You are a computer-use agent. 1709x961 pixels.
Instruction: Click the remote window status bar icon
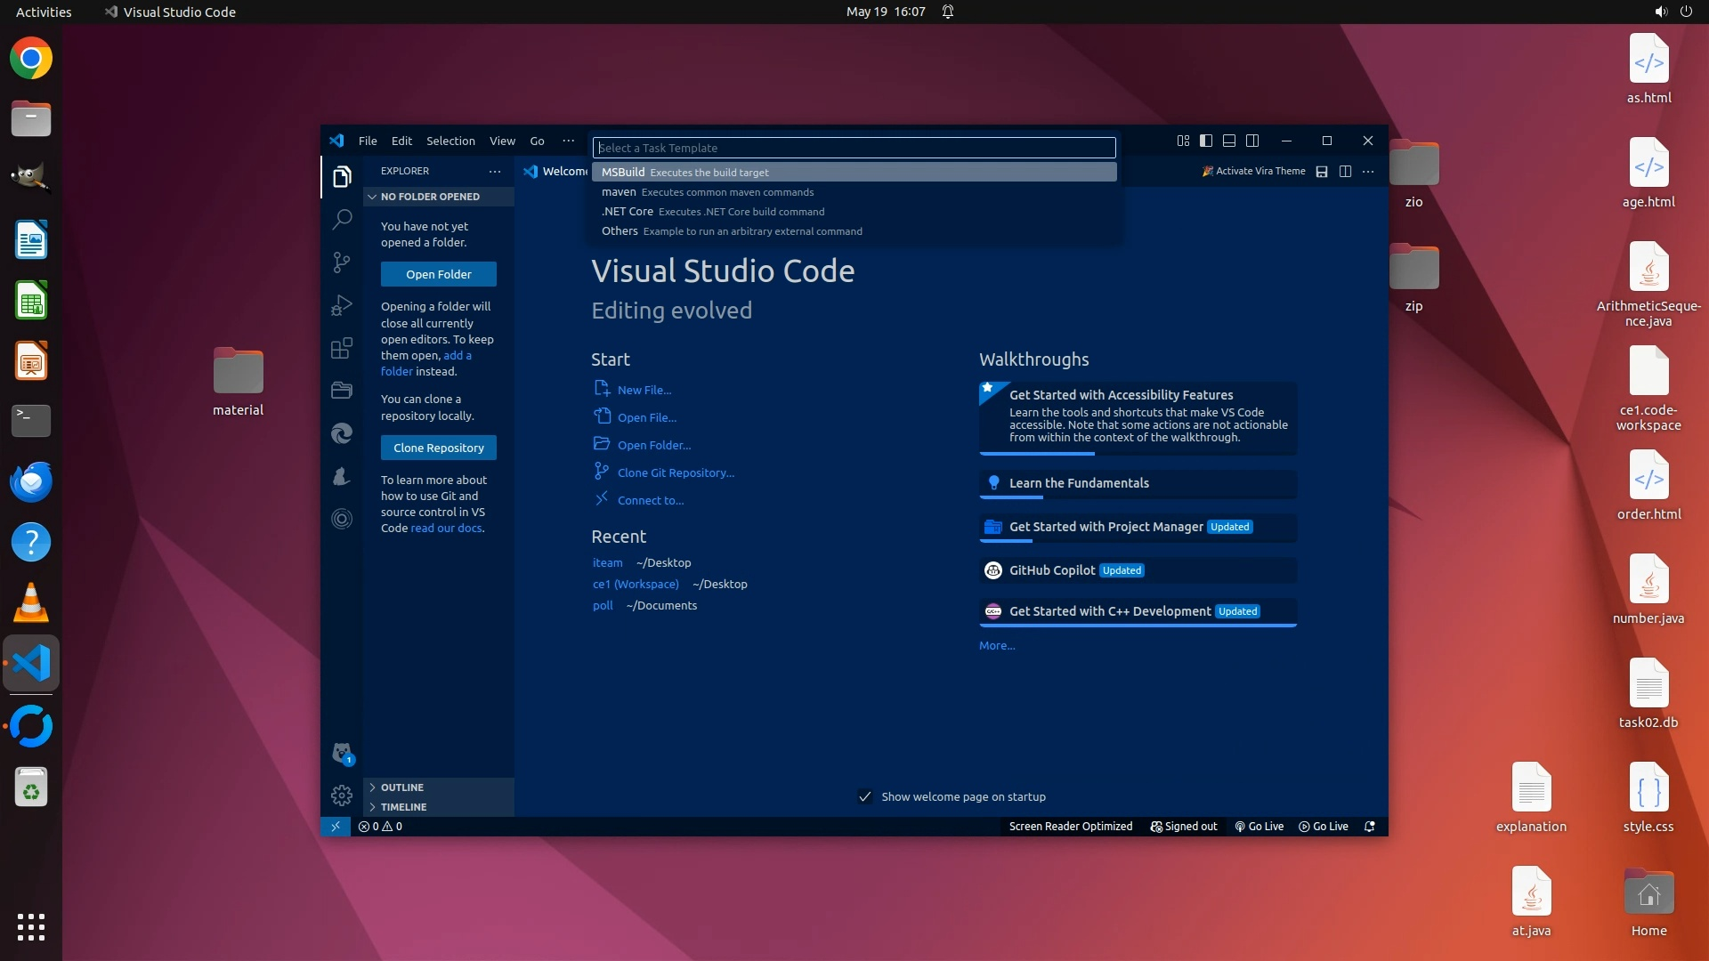(336, 826)
